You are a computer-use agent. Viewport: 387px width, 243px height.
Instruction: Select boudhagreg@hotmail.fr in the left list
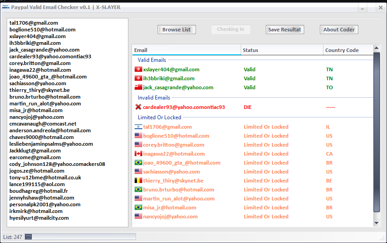tap(38, 191)
